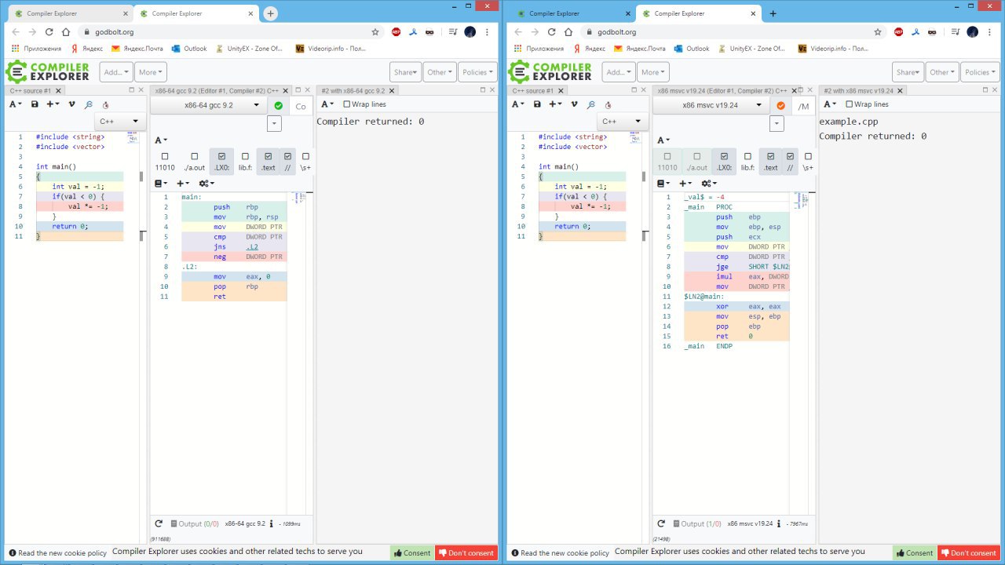Open the x86 msvc v19.24 compiler dropdown
Image resolution: width=1005 pixels, height=565 pixels.
pyautogui.click(x=711, y=105)
